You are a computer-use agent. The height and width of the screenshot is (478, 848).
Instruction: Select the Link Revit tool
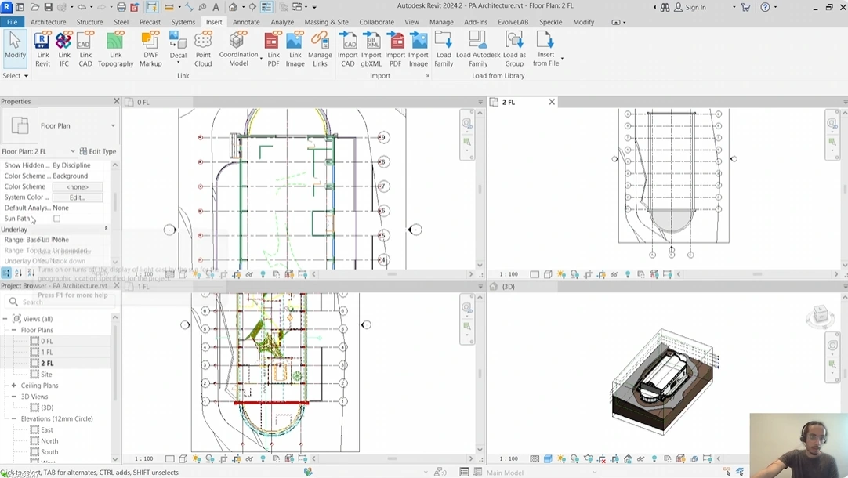coord(43,49)
